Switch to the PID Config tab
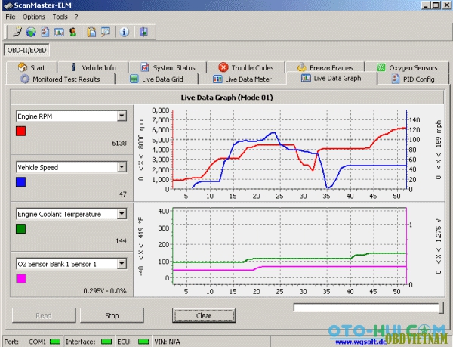The image size is (453, 347). pyautogui.click(x=413, y=79)
